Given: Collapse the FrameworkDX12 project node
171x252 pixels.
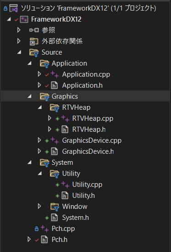Looking at the screenshot, I should [9, 19].
